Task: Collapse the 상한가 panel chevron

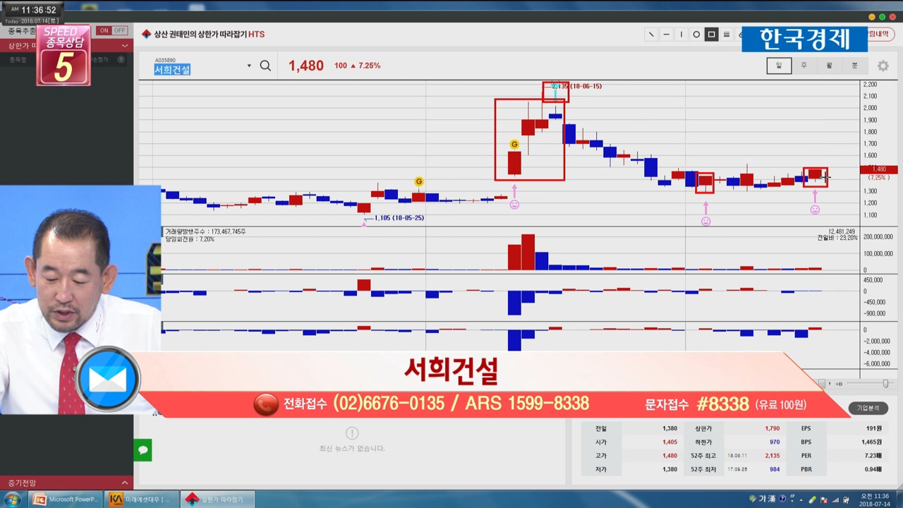Action: click(125, 46)
